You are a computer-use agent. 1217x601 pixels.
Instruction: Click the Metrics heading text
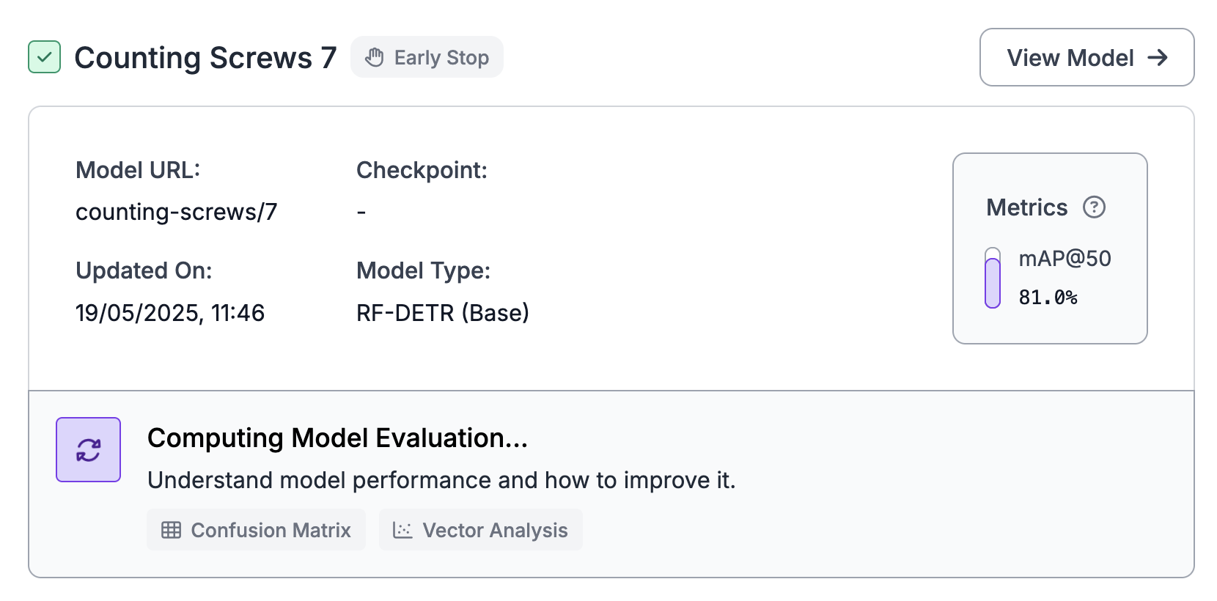tap(1026, 207)
